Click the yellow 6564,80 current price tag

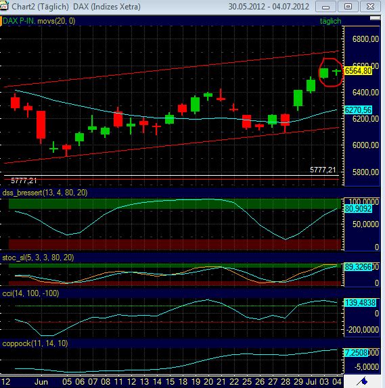click(x=358, y=71)
